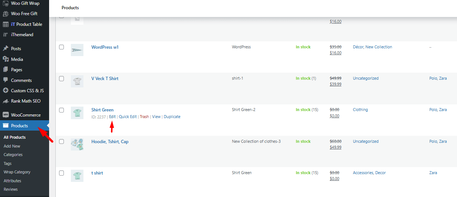Open the Hoodie, Tshirt, Cap product thumbnail
The width and height of the screenshot is (457, 197).
[77, 144]
